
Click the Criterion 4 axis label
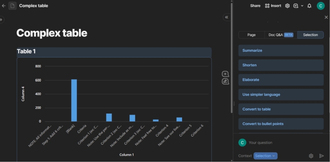162,131
